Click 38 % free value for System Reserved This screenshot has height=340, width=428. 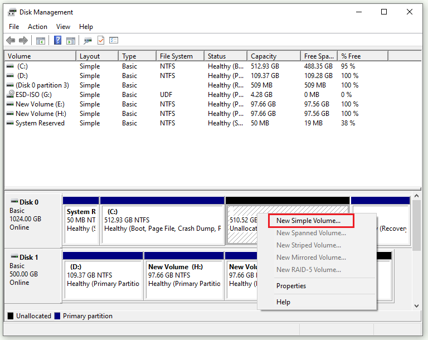click(348, 123)
